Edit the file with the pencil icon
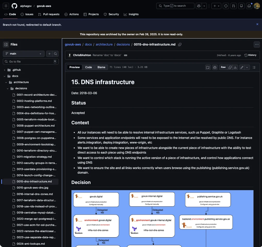The height and width of the screenshot is (247, 262). (x=242, y=67)
